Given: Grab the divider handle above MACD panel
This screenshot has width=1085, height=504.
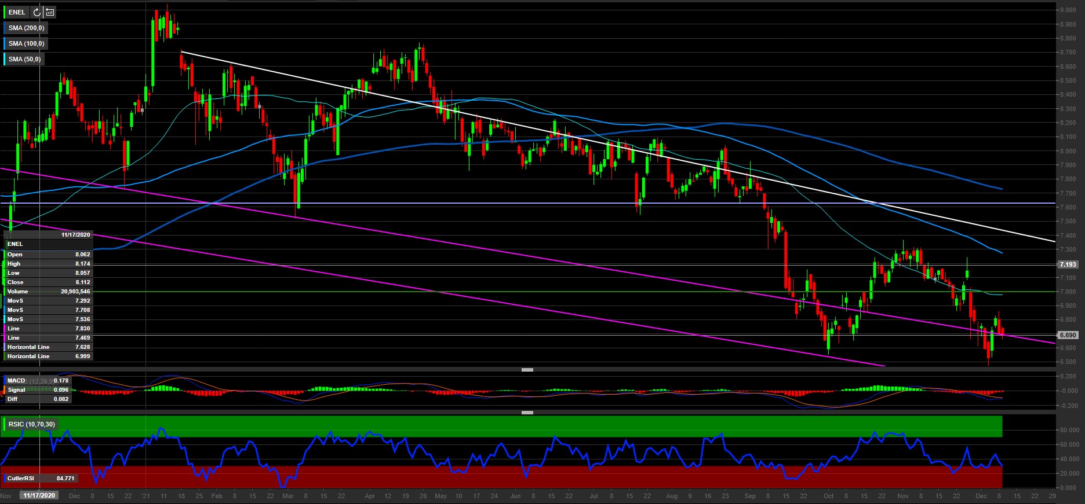Looking at the screenshot, I should [527, 370].
